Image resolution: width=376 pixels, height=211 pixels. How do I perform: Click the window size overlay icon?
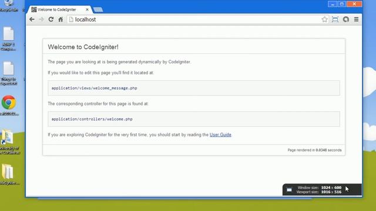(289, 190)
